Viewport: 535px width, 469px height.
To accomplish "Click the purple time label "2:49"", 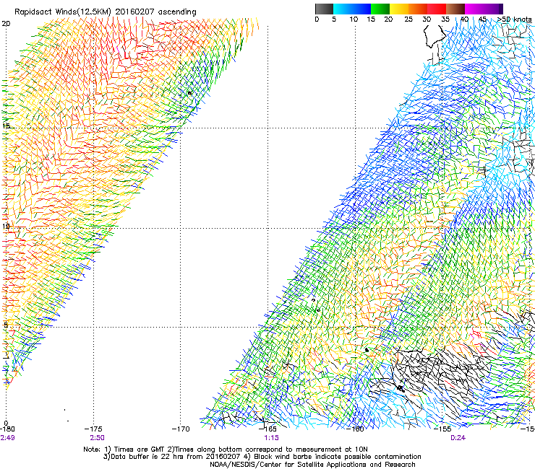I will [x=7, y=438].
